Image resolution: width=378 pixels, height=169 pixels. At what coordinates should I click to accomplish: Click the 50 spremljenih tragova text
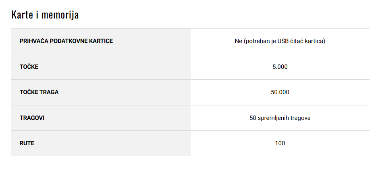coord(280,118)
